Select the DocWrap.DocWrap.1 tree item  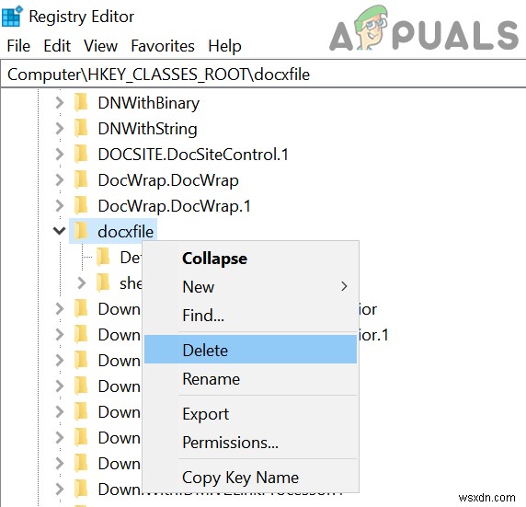pyautogui.click(x=174, y=206)
